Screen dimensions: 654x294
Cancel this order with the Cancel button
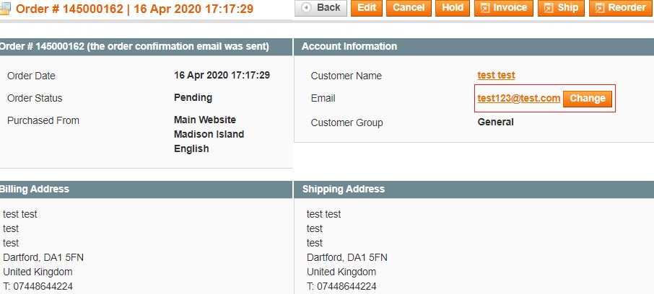click(x=409, y=8)
